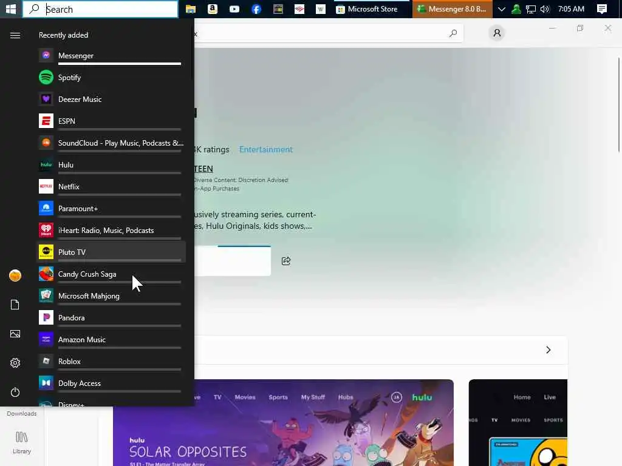Launch Roblox from the app list
The image size is (622, 466).
[111, 362]
